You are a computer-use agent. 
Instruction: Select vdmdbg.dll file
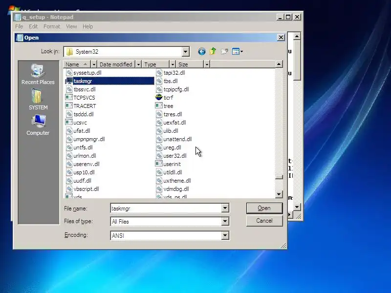point(173,189)
